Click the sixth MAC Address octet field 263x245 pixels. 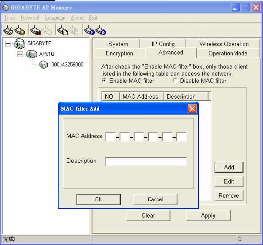click(181, 137)
